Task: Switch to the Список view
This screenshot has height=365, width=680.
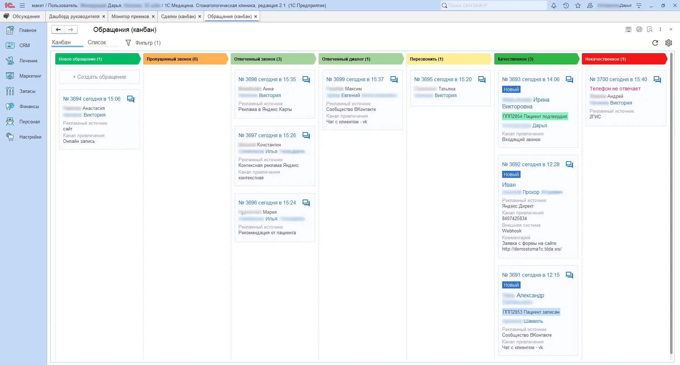Action: tap(97, 43)
